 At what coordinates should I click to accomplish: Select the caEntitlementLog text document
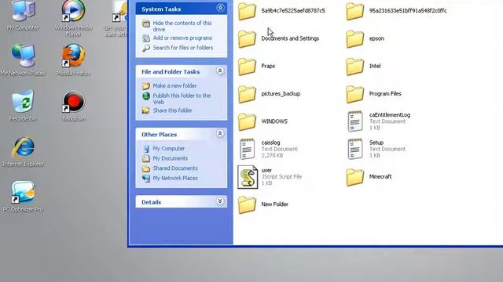[x=379, y=121]
